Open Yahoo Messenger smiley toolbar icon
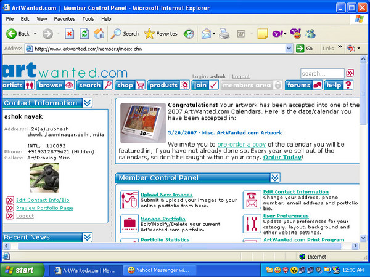This screenshot has height=277, width=370. click(295, 34)
